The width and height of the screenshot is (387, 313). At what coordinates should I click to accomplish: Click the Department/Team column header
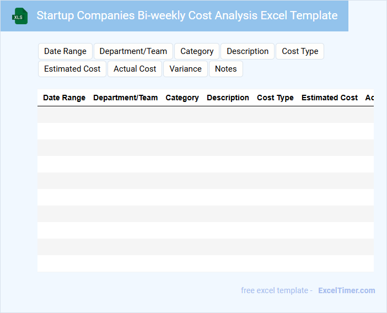coord(126,98)
